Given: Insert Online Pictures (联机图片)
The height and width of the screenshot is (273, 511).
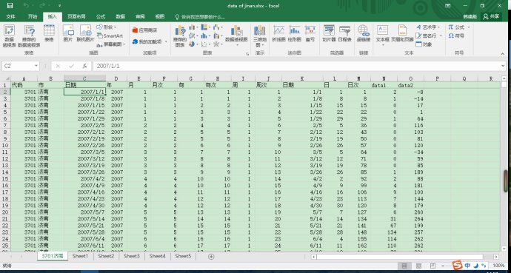Looking at the screenshot, I should (x=85, y=33).
